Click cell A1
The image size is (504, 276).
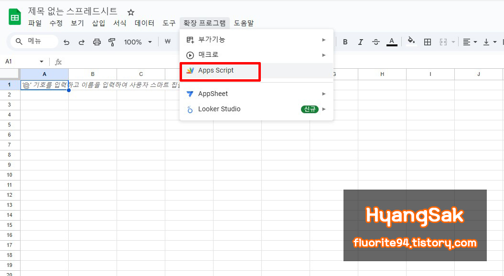click(44, 85)
